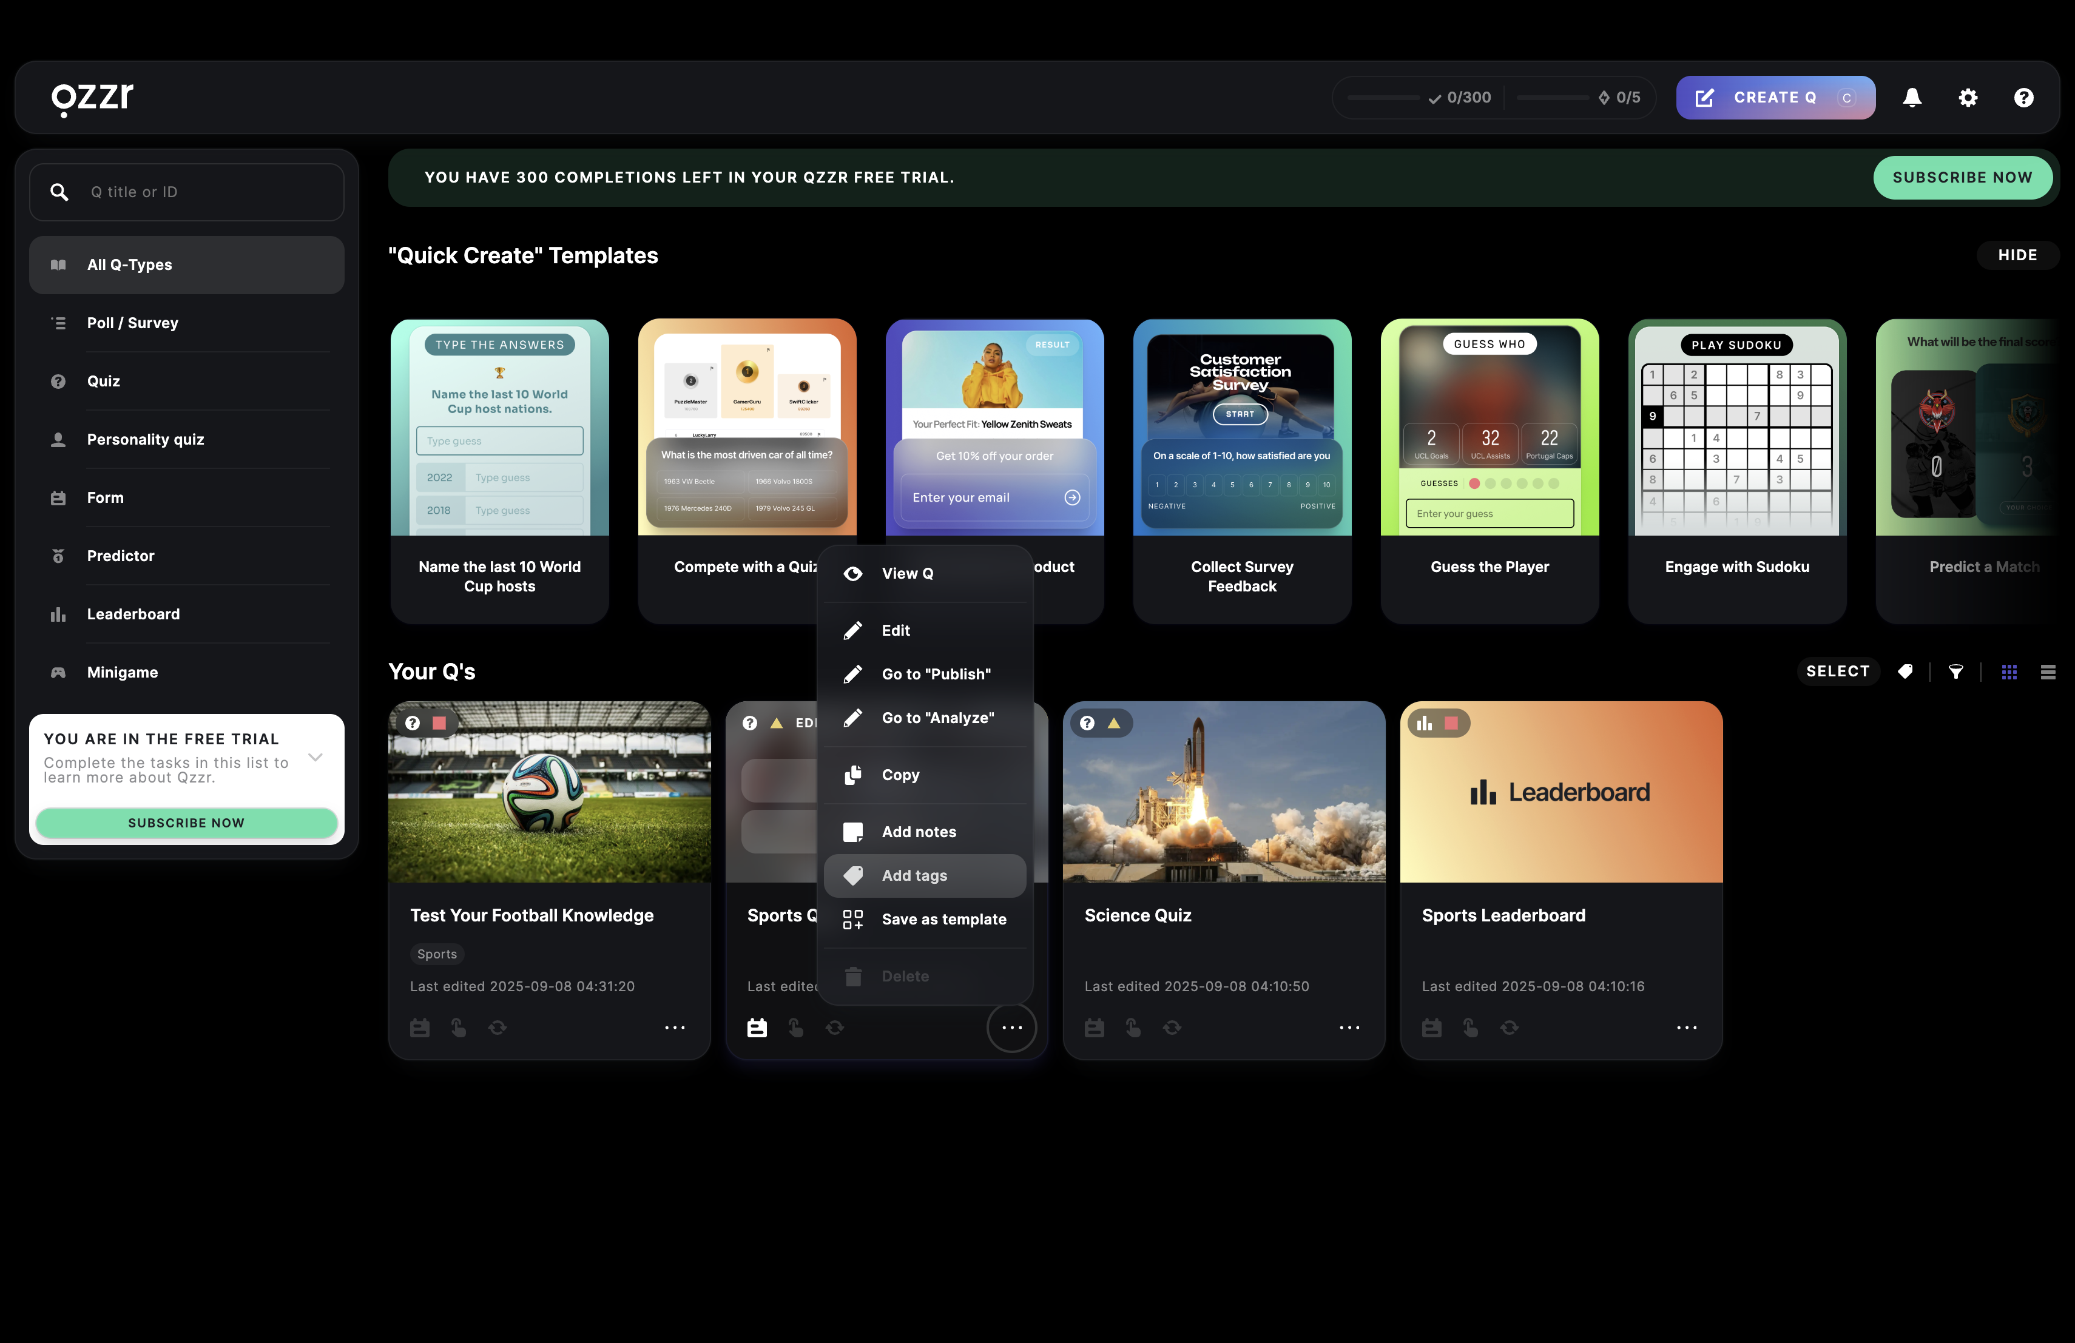The image size is (2075, 1343).
Task: Open three-dot menu on Science Quiz card
Action: [1349, 1028]
